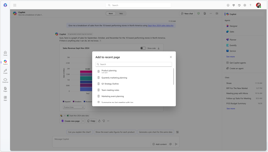Copy the Copilot response

pyautogui.click(x=91, y=121)
